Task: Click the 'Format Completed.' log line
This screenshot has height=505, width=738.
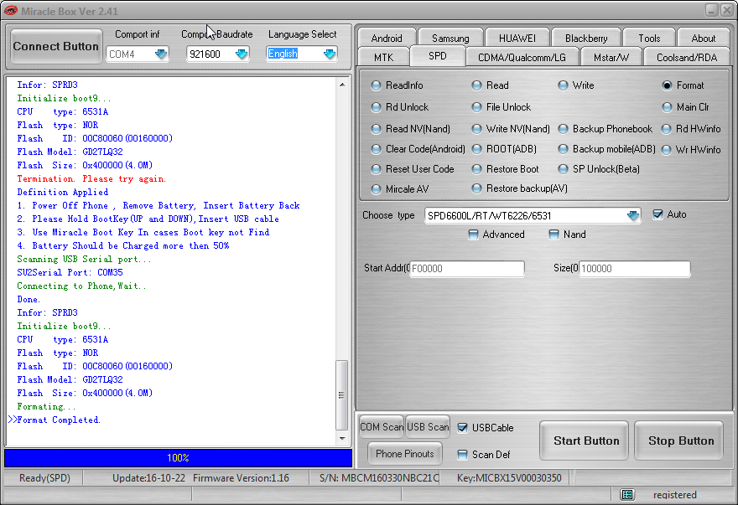Action: click(x=59, y=420)
